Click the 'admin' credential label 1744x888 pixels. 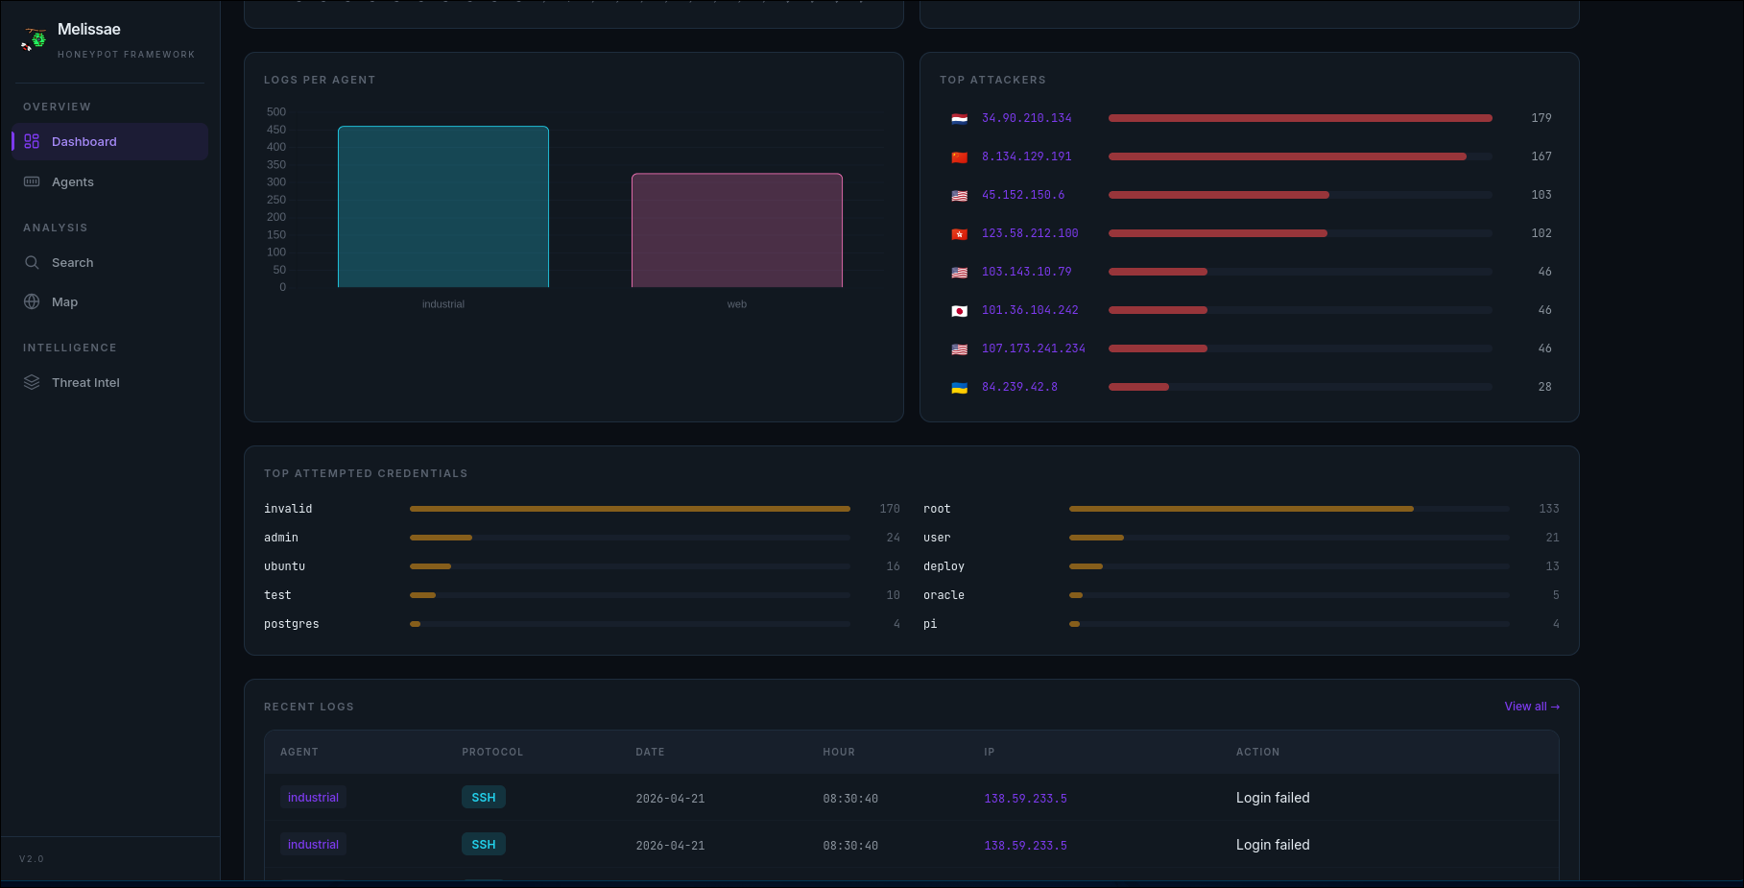[281, 538]
